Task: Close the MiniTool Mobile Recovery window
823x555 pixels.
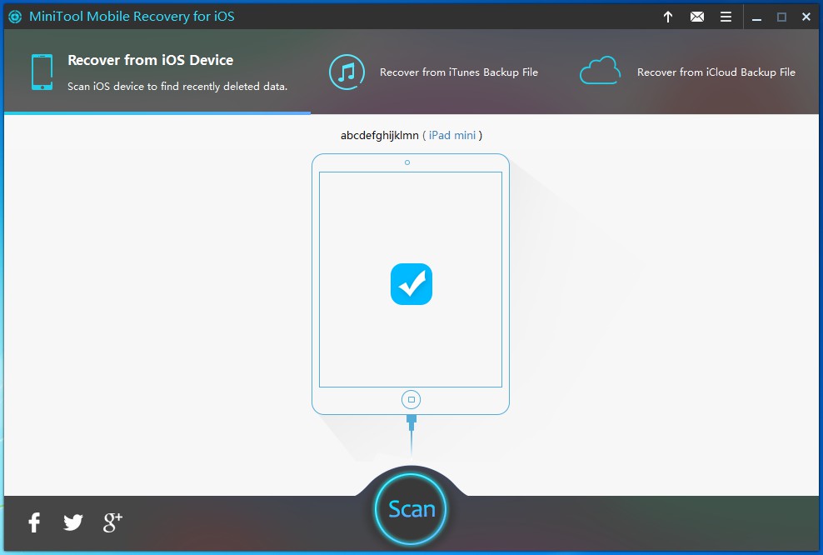Action: point(806,17)
